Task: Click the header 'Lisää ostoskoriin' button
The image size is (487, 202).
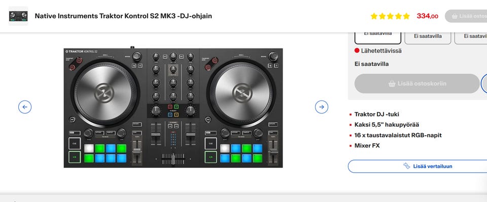Action: 466,16
